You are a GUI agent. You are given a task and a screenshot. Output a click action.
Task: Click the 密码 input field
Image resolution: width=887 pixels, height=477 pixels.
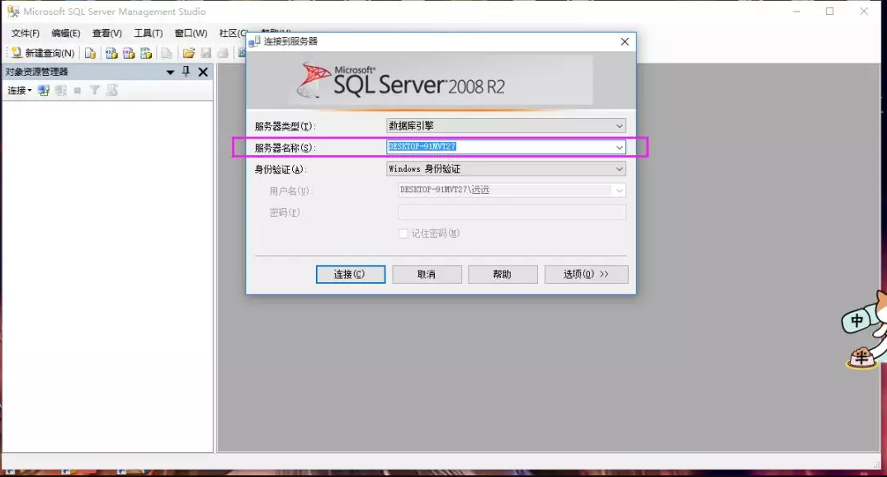512,211
